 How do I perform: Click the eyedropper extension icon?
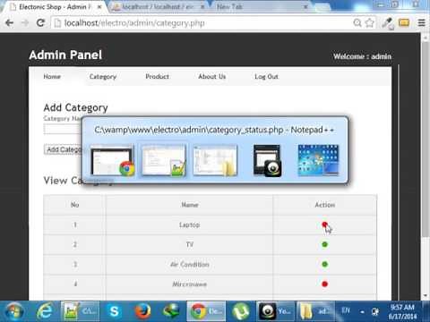click(388, 23)
